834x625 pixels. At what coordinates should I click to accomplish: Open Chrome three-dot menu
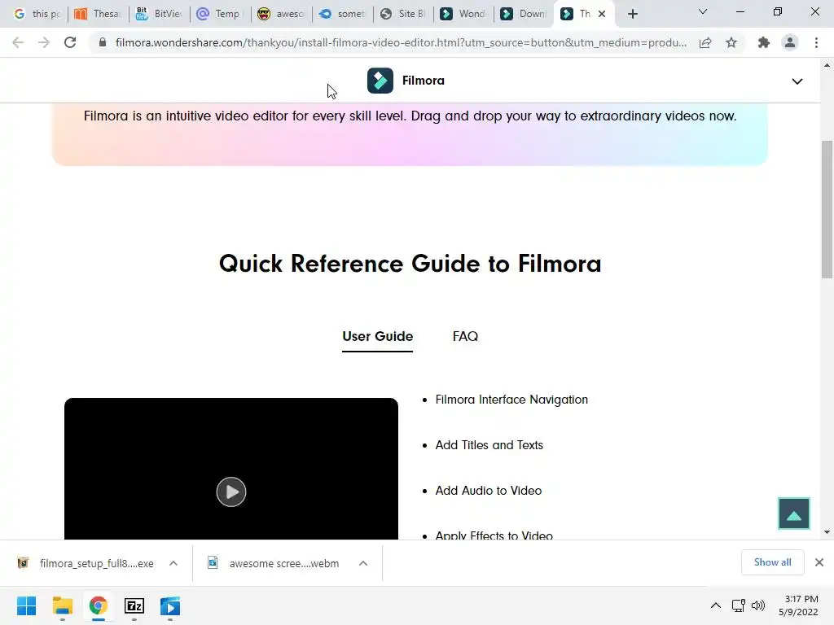[816, 42]
